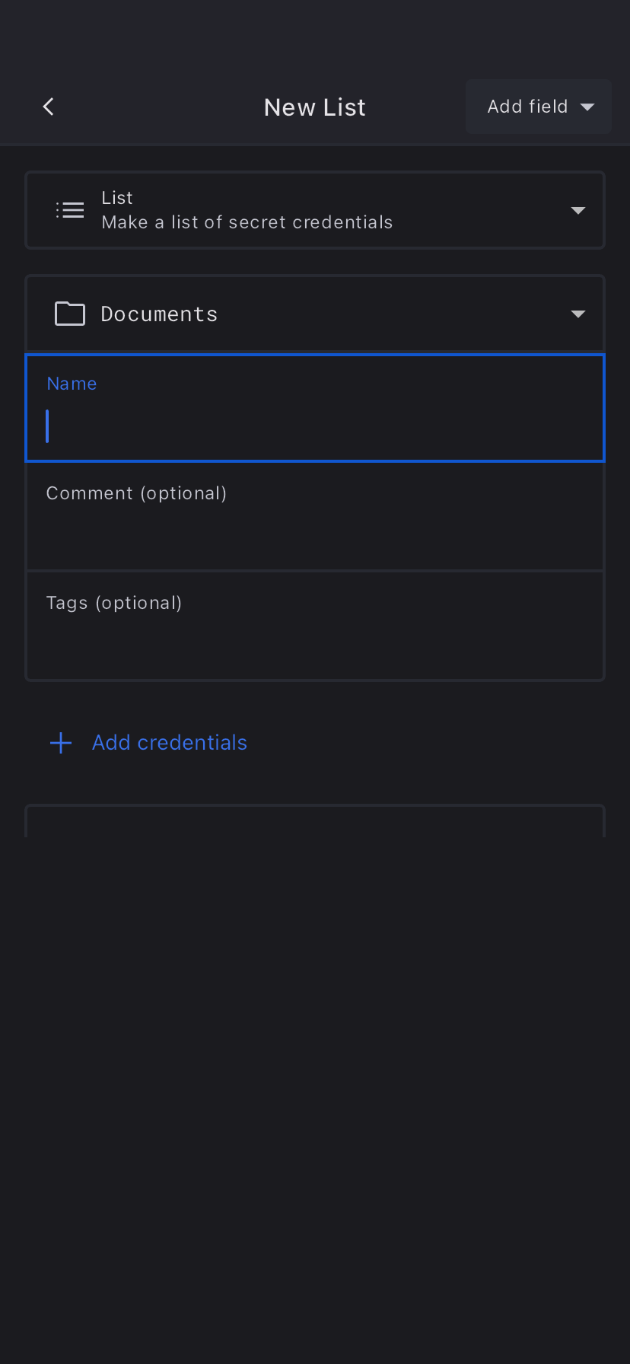Click "Make a list of secret credentials" description
The image size is (630, 1364).
247,222
